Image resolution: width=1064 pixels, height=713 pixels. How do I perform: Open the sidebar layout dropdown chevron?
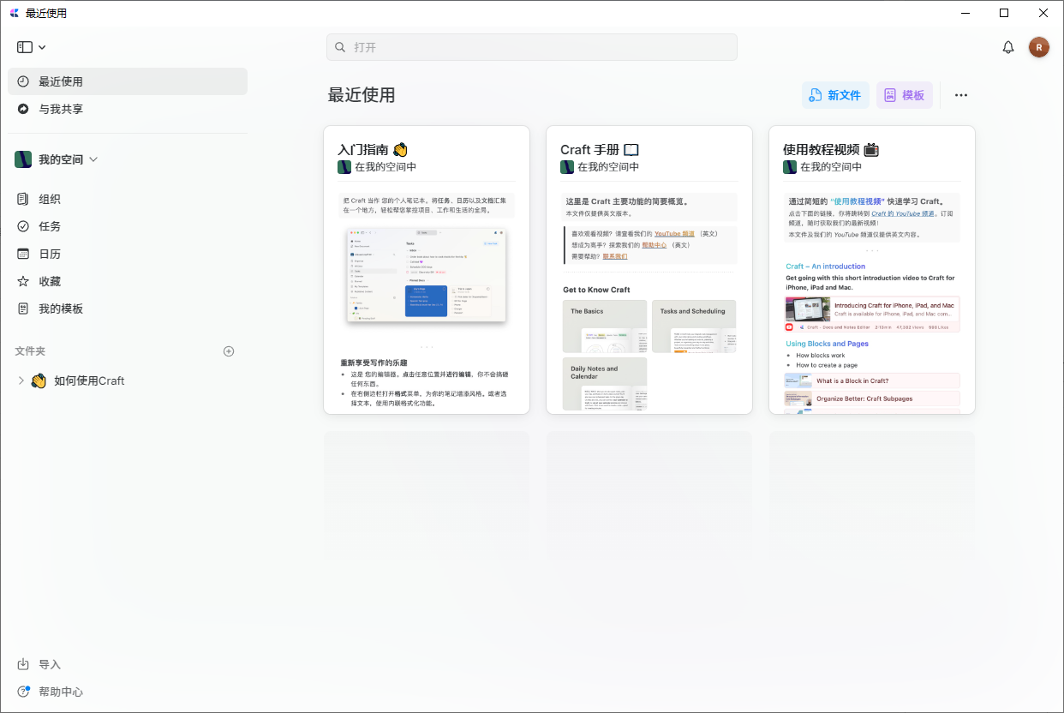point(42,47)
